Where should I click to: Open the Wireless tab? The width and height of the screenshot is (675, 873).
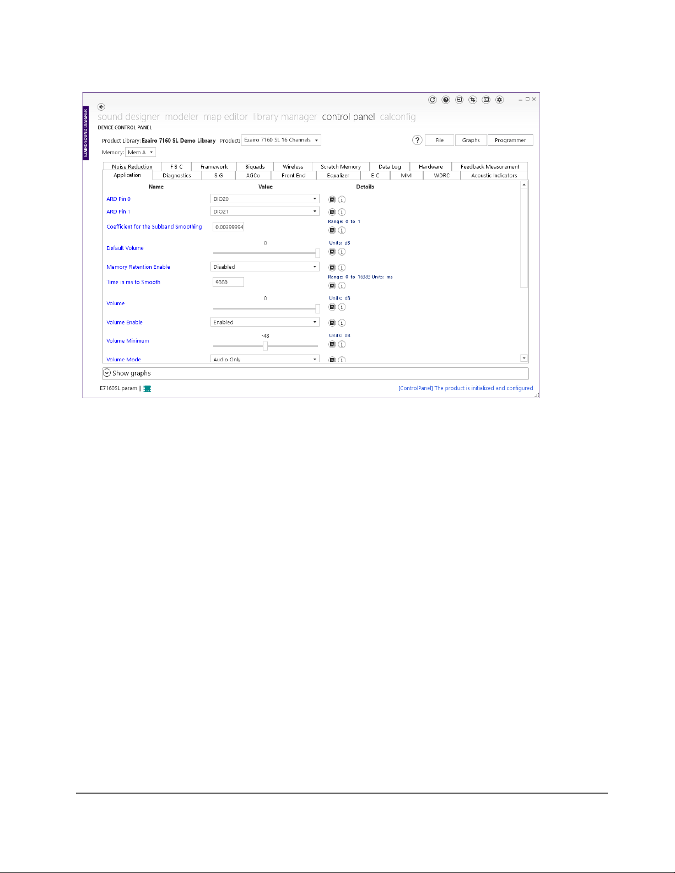coord(293,166)
